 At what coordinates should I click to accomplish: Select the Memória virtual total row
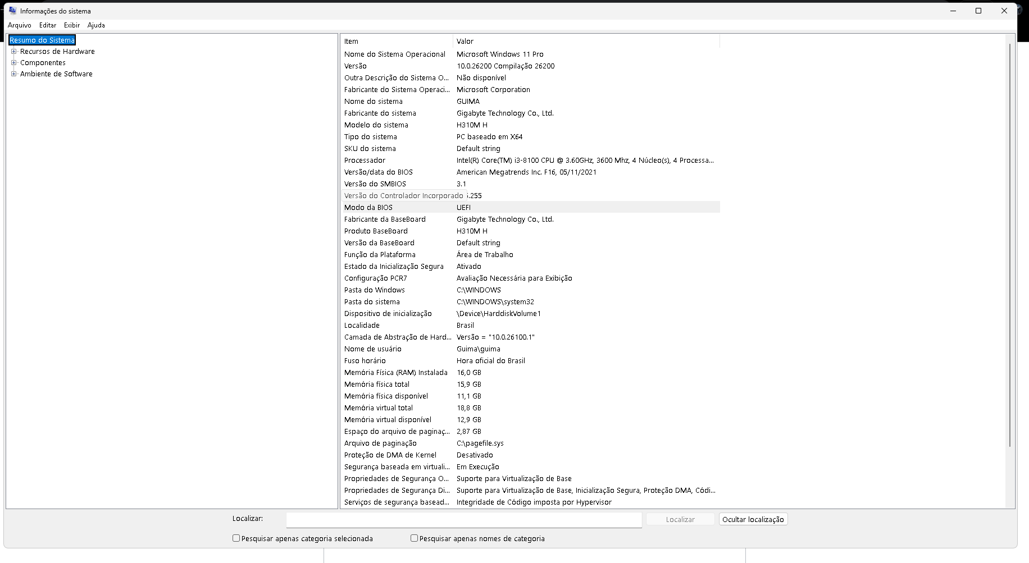tap(530, 408)
